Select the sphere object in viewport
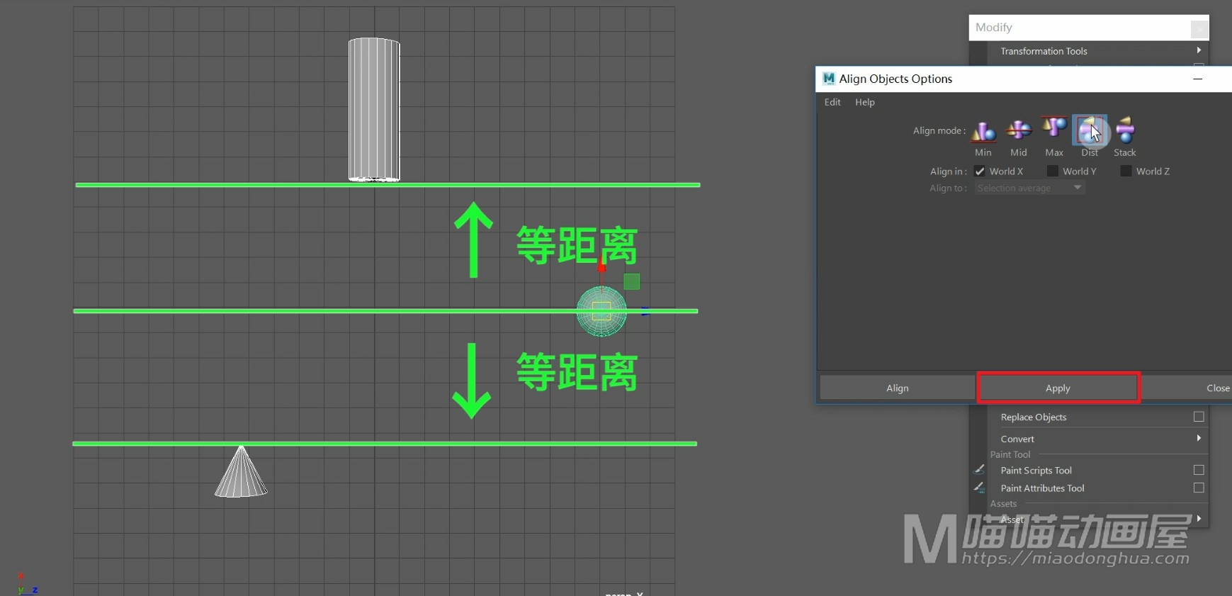Viewport: 1232px width, 596px height. click(x=601, y=310)
